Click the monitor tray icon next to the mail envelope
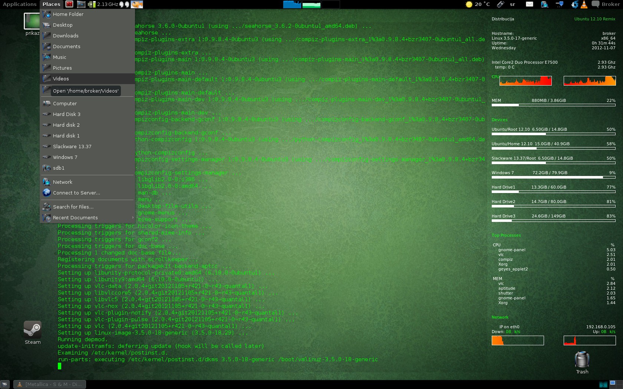This screenshot has width=623, height=389. (544, 4)
